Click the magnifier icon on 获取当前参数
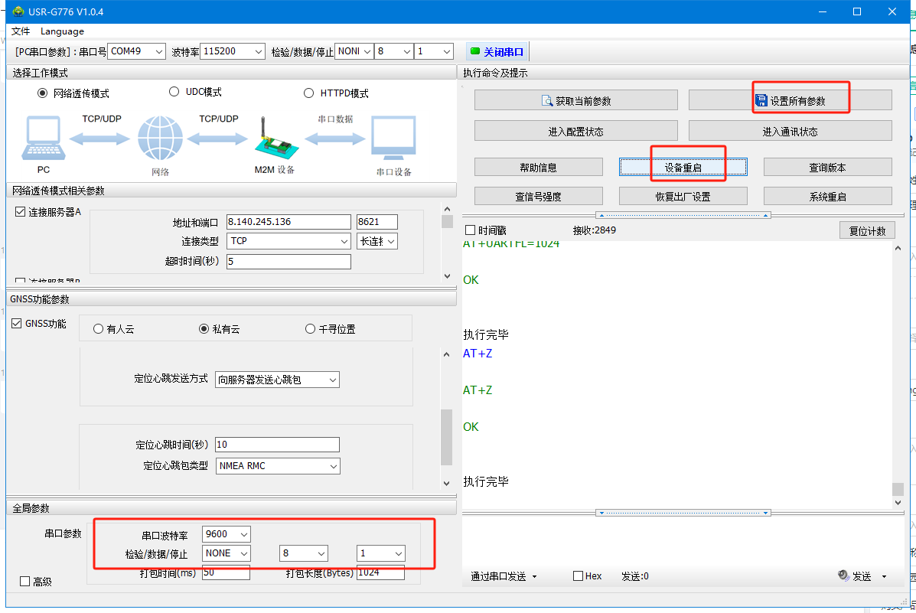916x613 pixels. pos(547,100)
